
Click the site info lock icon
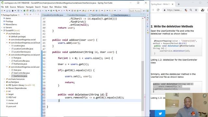click(x=164, y=10)
